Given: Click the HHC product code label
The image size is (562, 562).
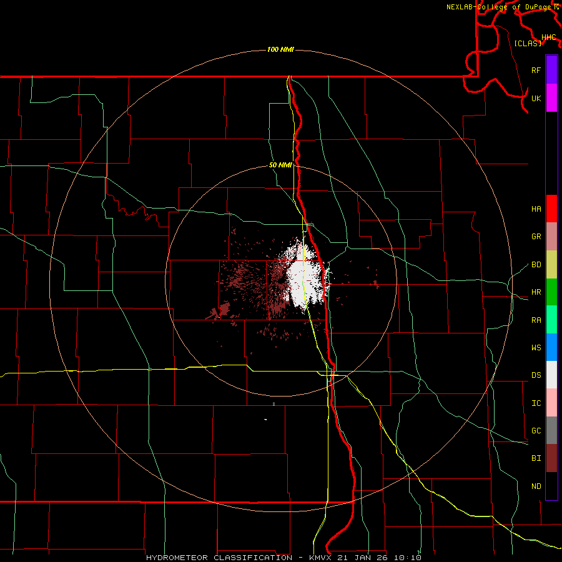Looking at the screenshot, I should tap(548, 37).
